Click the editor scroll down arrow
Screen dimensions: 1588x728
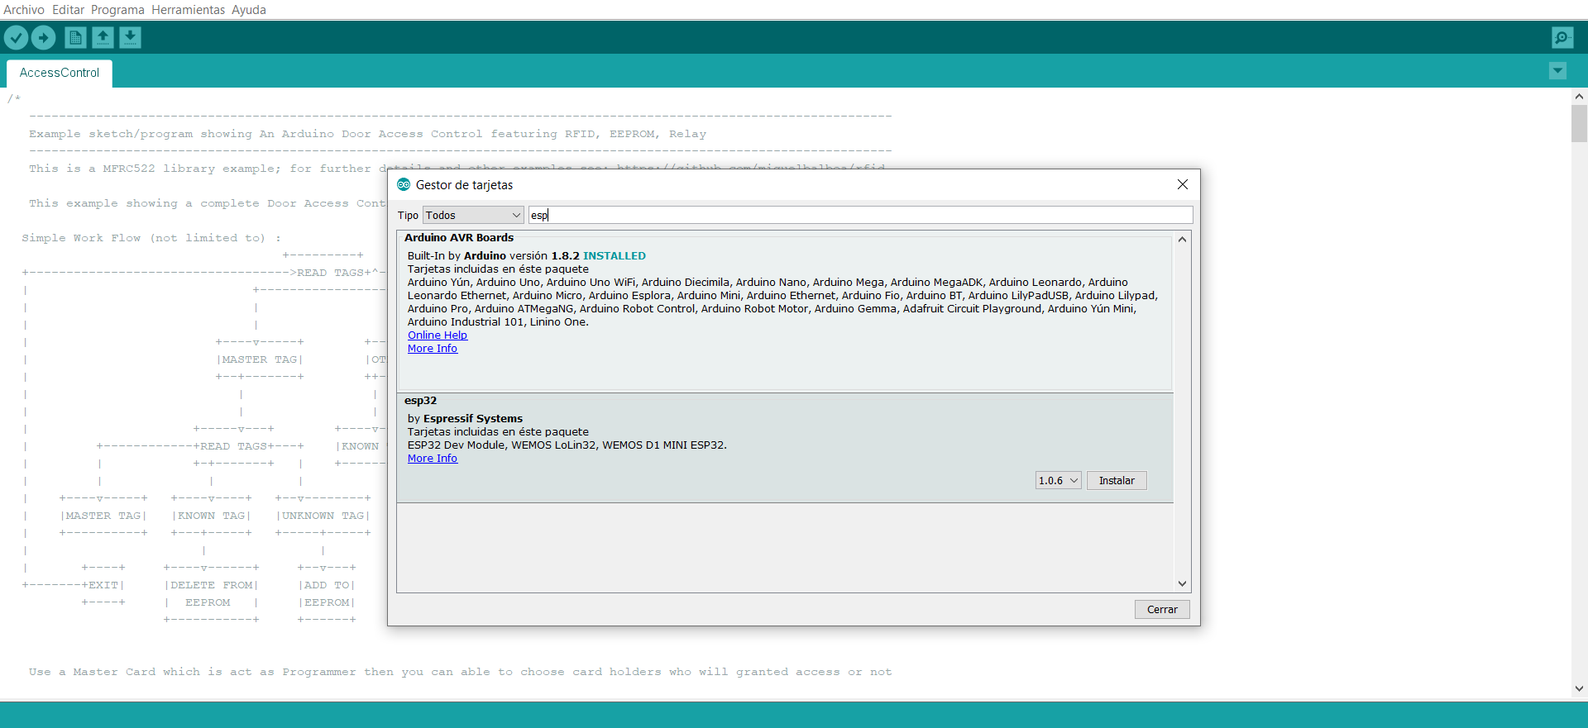pyautogui.click(x=1579, y=688)
